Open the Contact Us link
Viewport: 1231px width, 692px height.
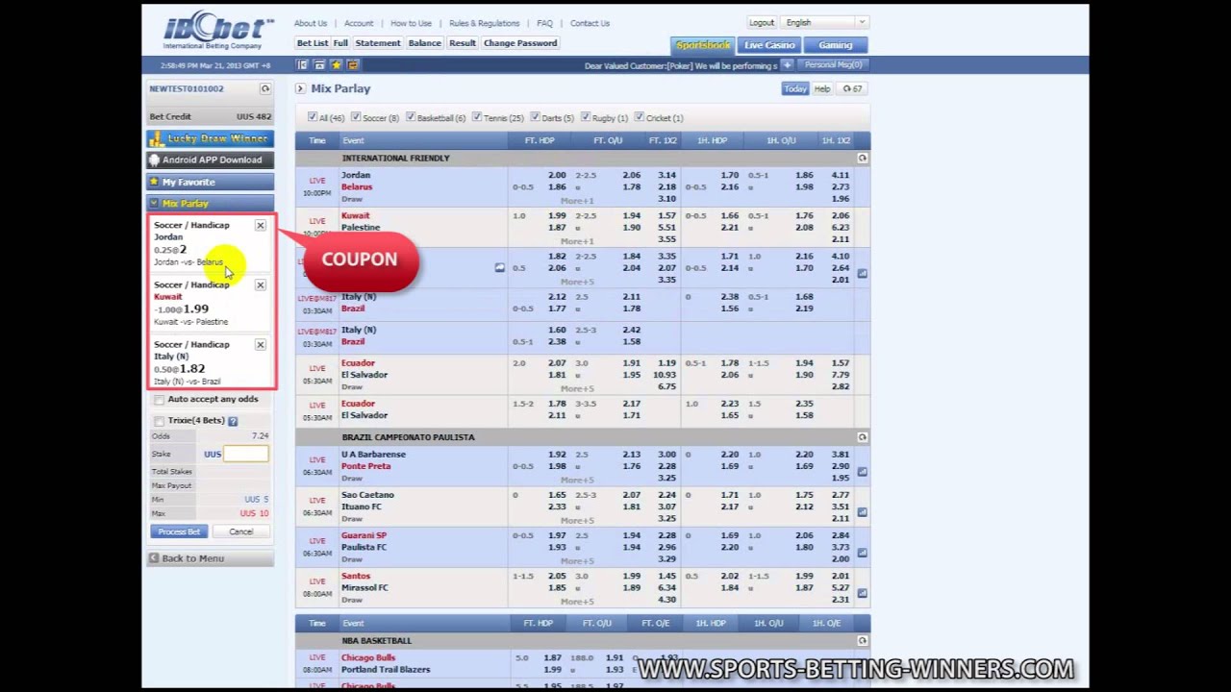590,23
